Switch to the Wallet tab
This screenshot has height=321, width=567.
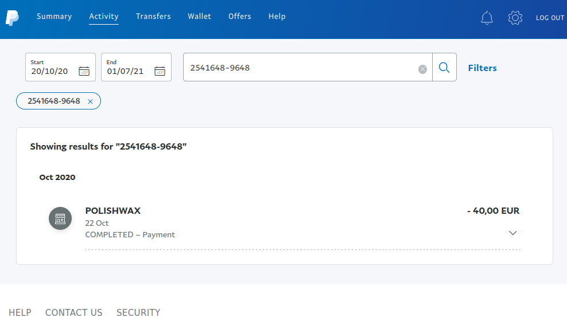[x=199, y=16]
